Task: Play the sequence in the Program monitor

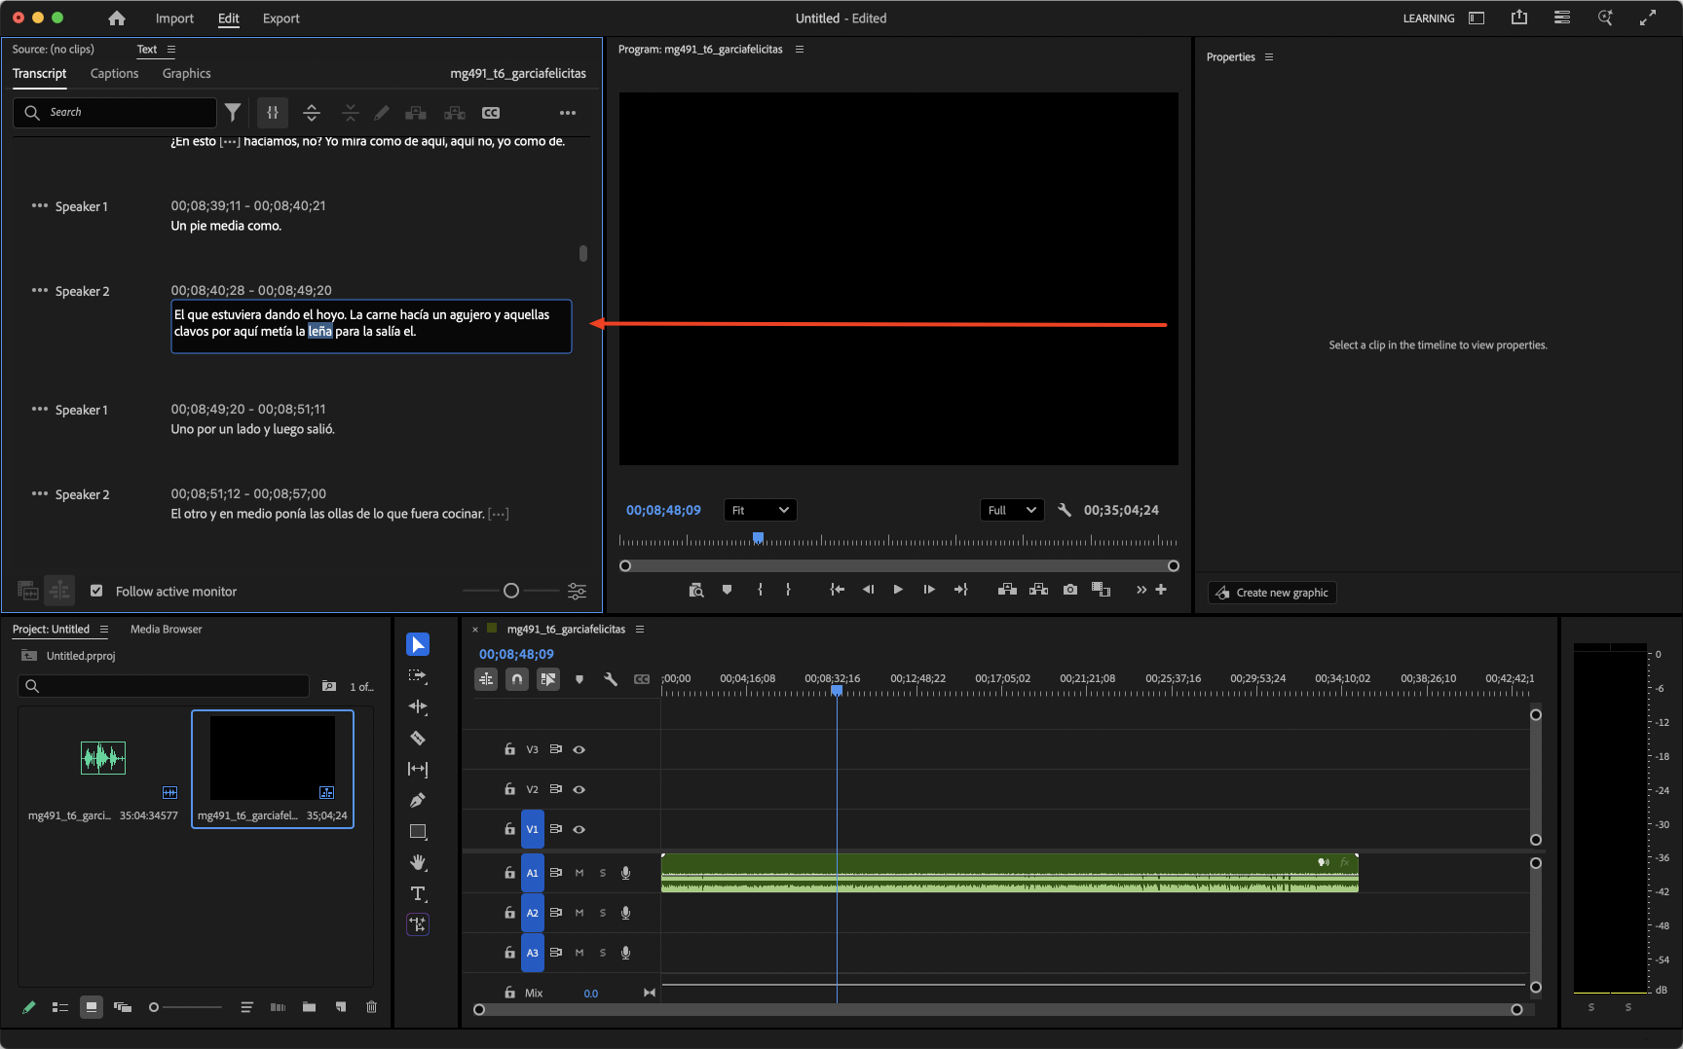Action: pos(898,590)
